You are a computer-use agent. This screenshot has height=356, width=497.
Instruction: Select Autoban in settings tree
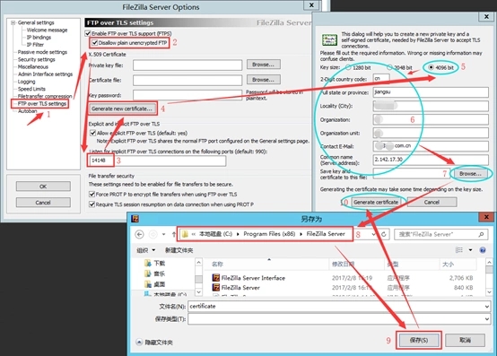pyautogui.click(x=27, y=111)
